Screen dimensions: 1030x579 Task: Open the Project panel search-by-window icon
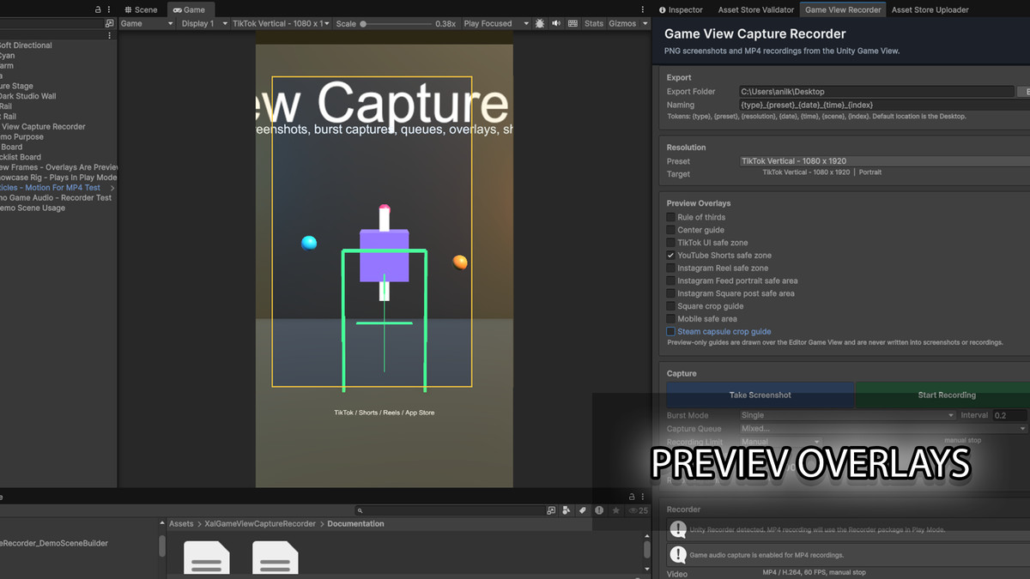551,510
